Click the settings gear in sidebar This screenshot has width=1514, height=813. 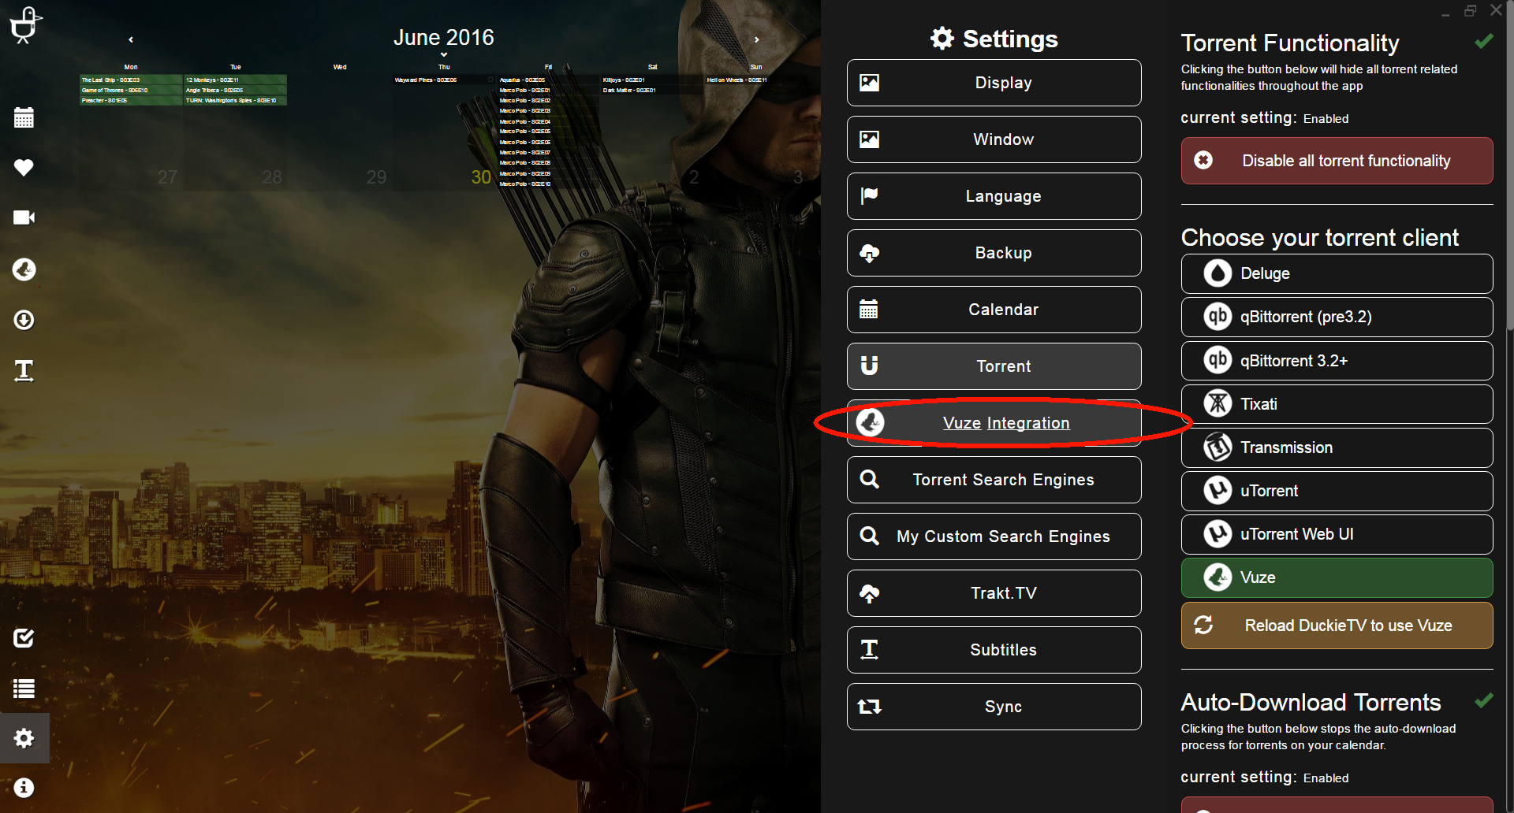[24, 738]
